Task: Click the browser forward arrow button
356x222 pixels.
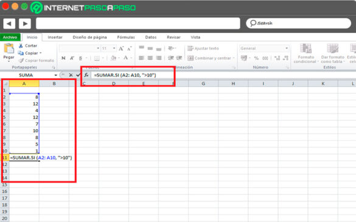Action: click(25, 24)
